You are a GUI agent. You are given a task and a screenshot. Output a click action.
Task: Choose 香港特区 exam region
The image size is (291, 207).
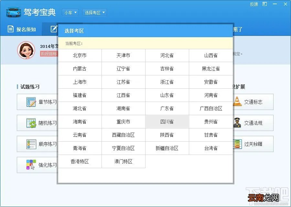tap(80, 161)
